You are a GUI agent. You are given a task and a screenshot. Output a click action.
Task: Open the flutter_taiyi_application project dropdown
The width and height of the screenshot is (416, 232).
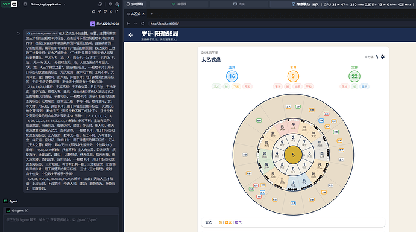coord(48,4)
